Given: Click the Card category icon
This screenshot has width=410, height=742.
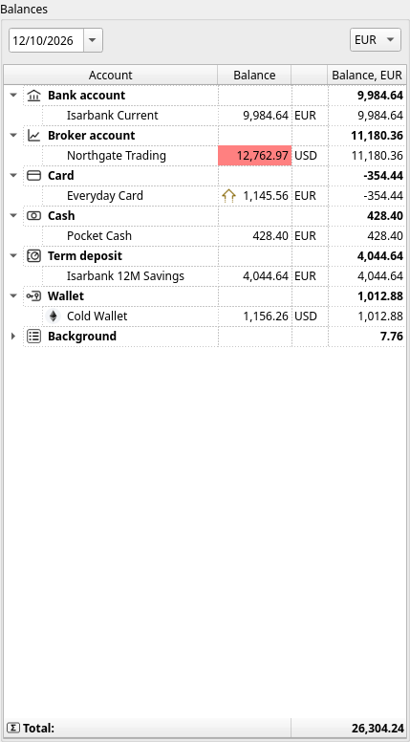Looking at the screenshot, I should click(33, 176).
